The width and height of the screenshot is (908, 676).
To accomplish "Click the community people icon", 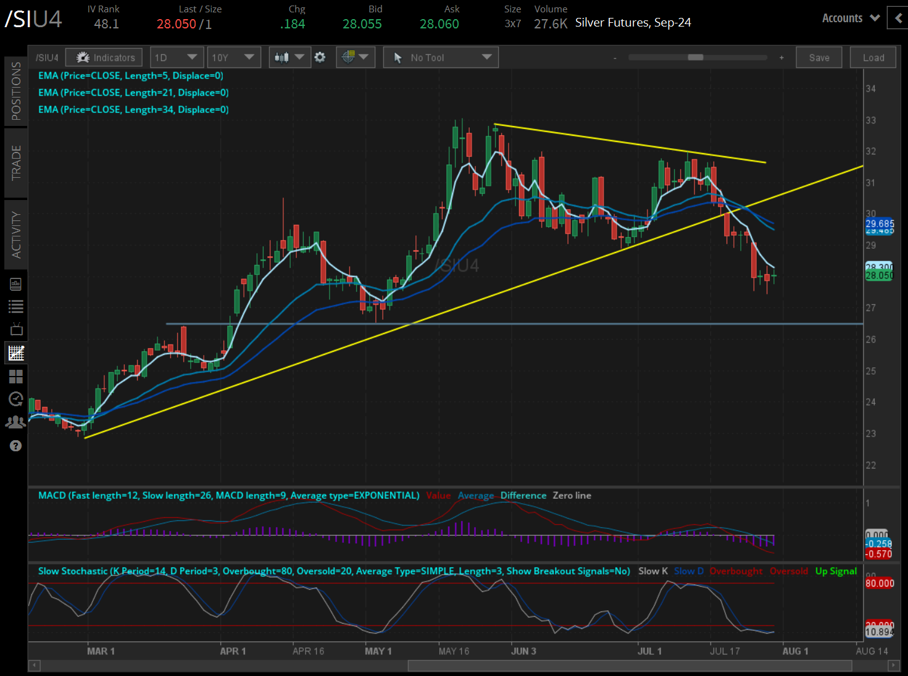I will (16, 422).
